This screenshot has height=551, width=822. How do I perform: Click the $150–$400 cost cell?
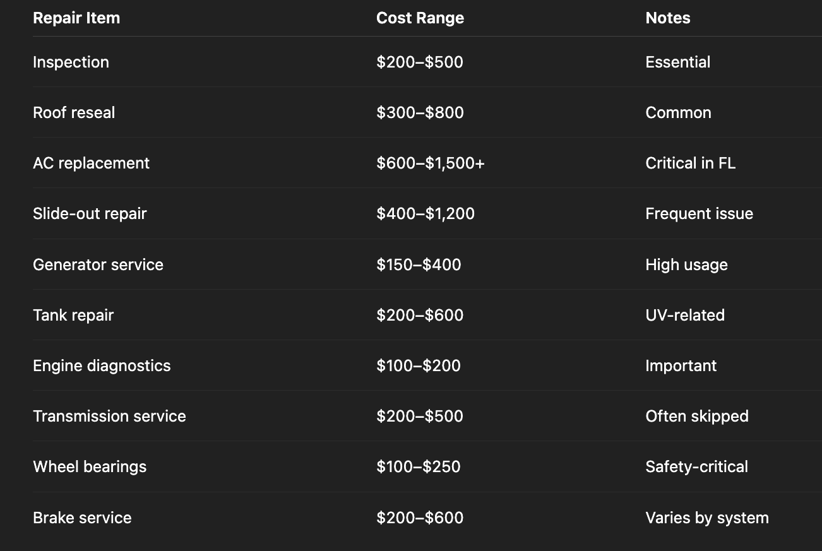tap(419, 264)
